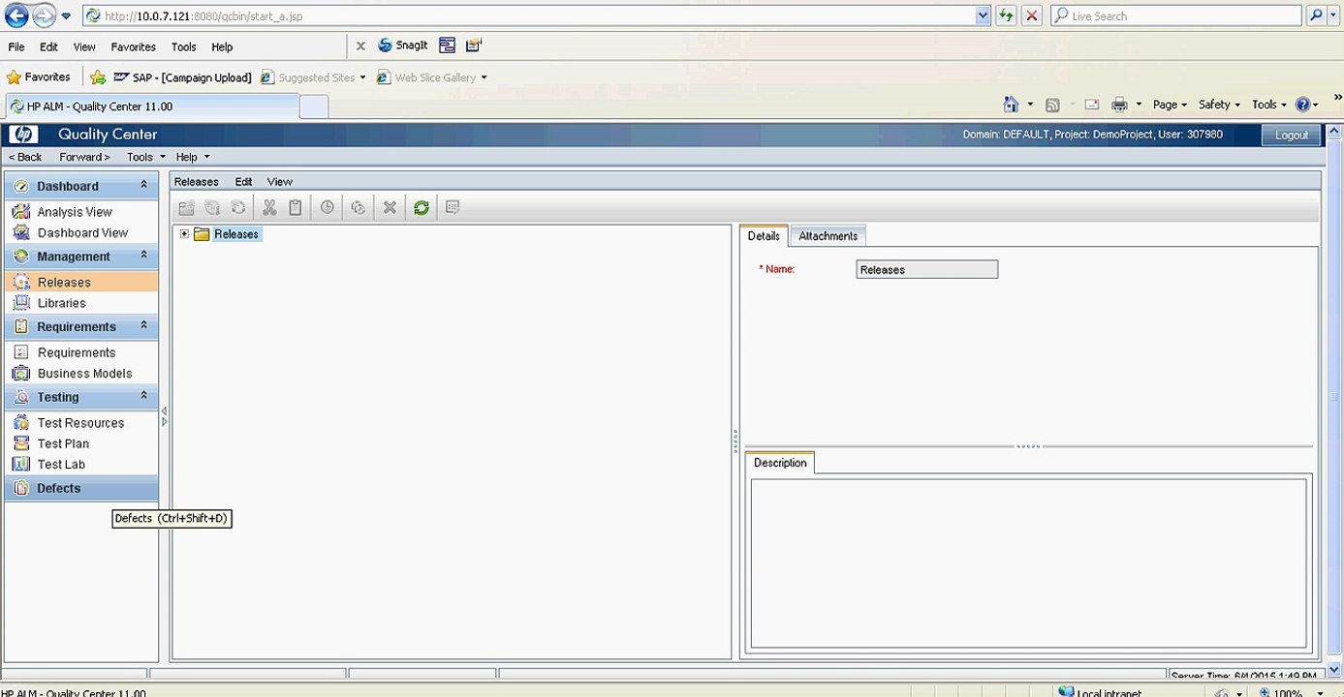Image resolution: width=1344 pixels, height=697 pixels.
Task: Open the Test Plan module
Action: (63, 443)
